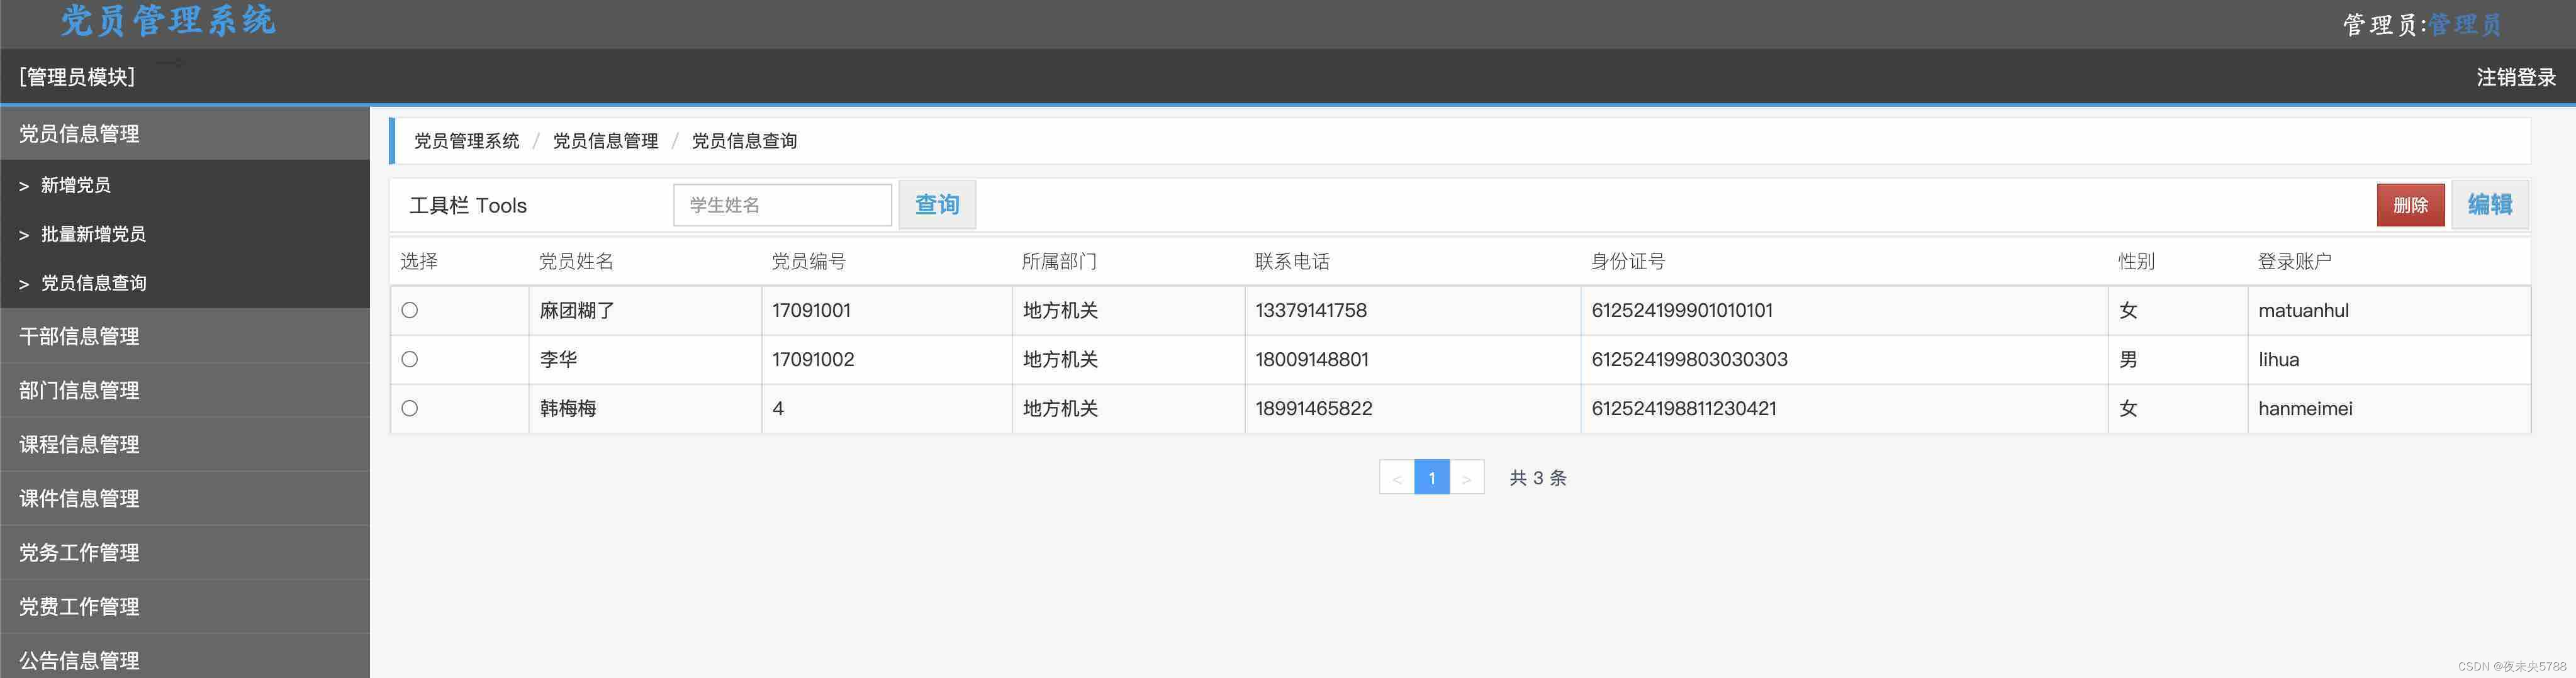The image size is (2576, 678).
Task: Click the 党员信息管理 breadcrumb link
Action: [605, 141]
